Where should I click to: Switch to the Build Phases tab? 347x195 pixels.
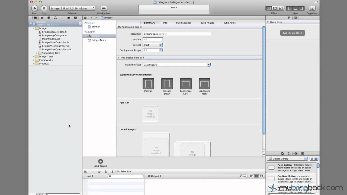[207, 23]
